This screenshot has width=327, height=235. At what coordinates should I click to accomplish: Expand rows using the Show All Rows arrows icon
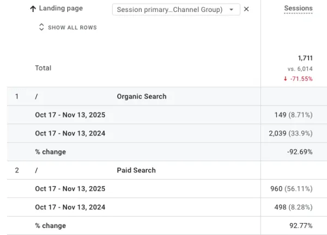pyautogui.click(x=41, y=27)
